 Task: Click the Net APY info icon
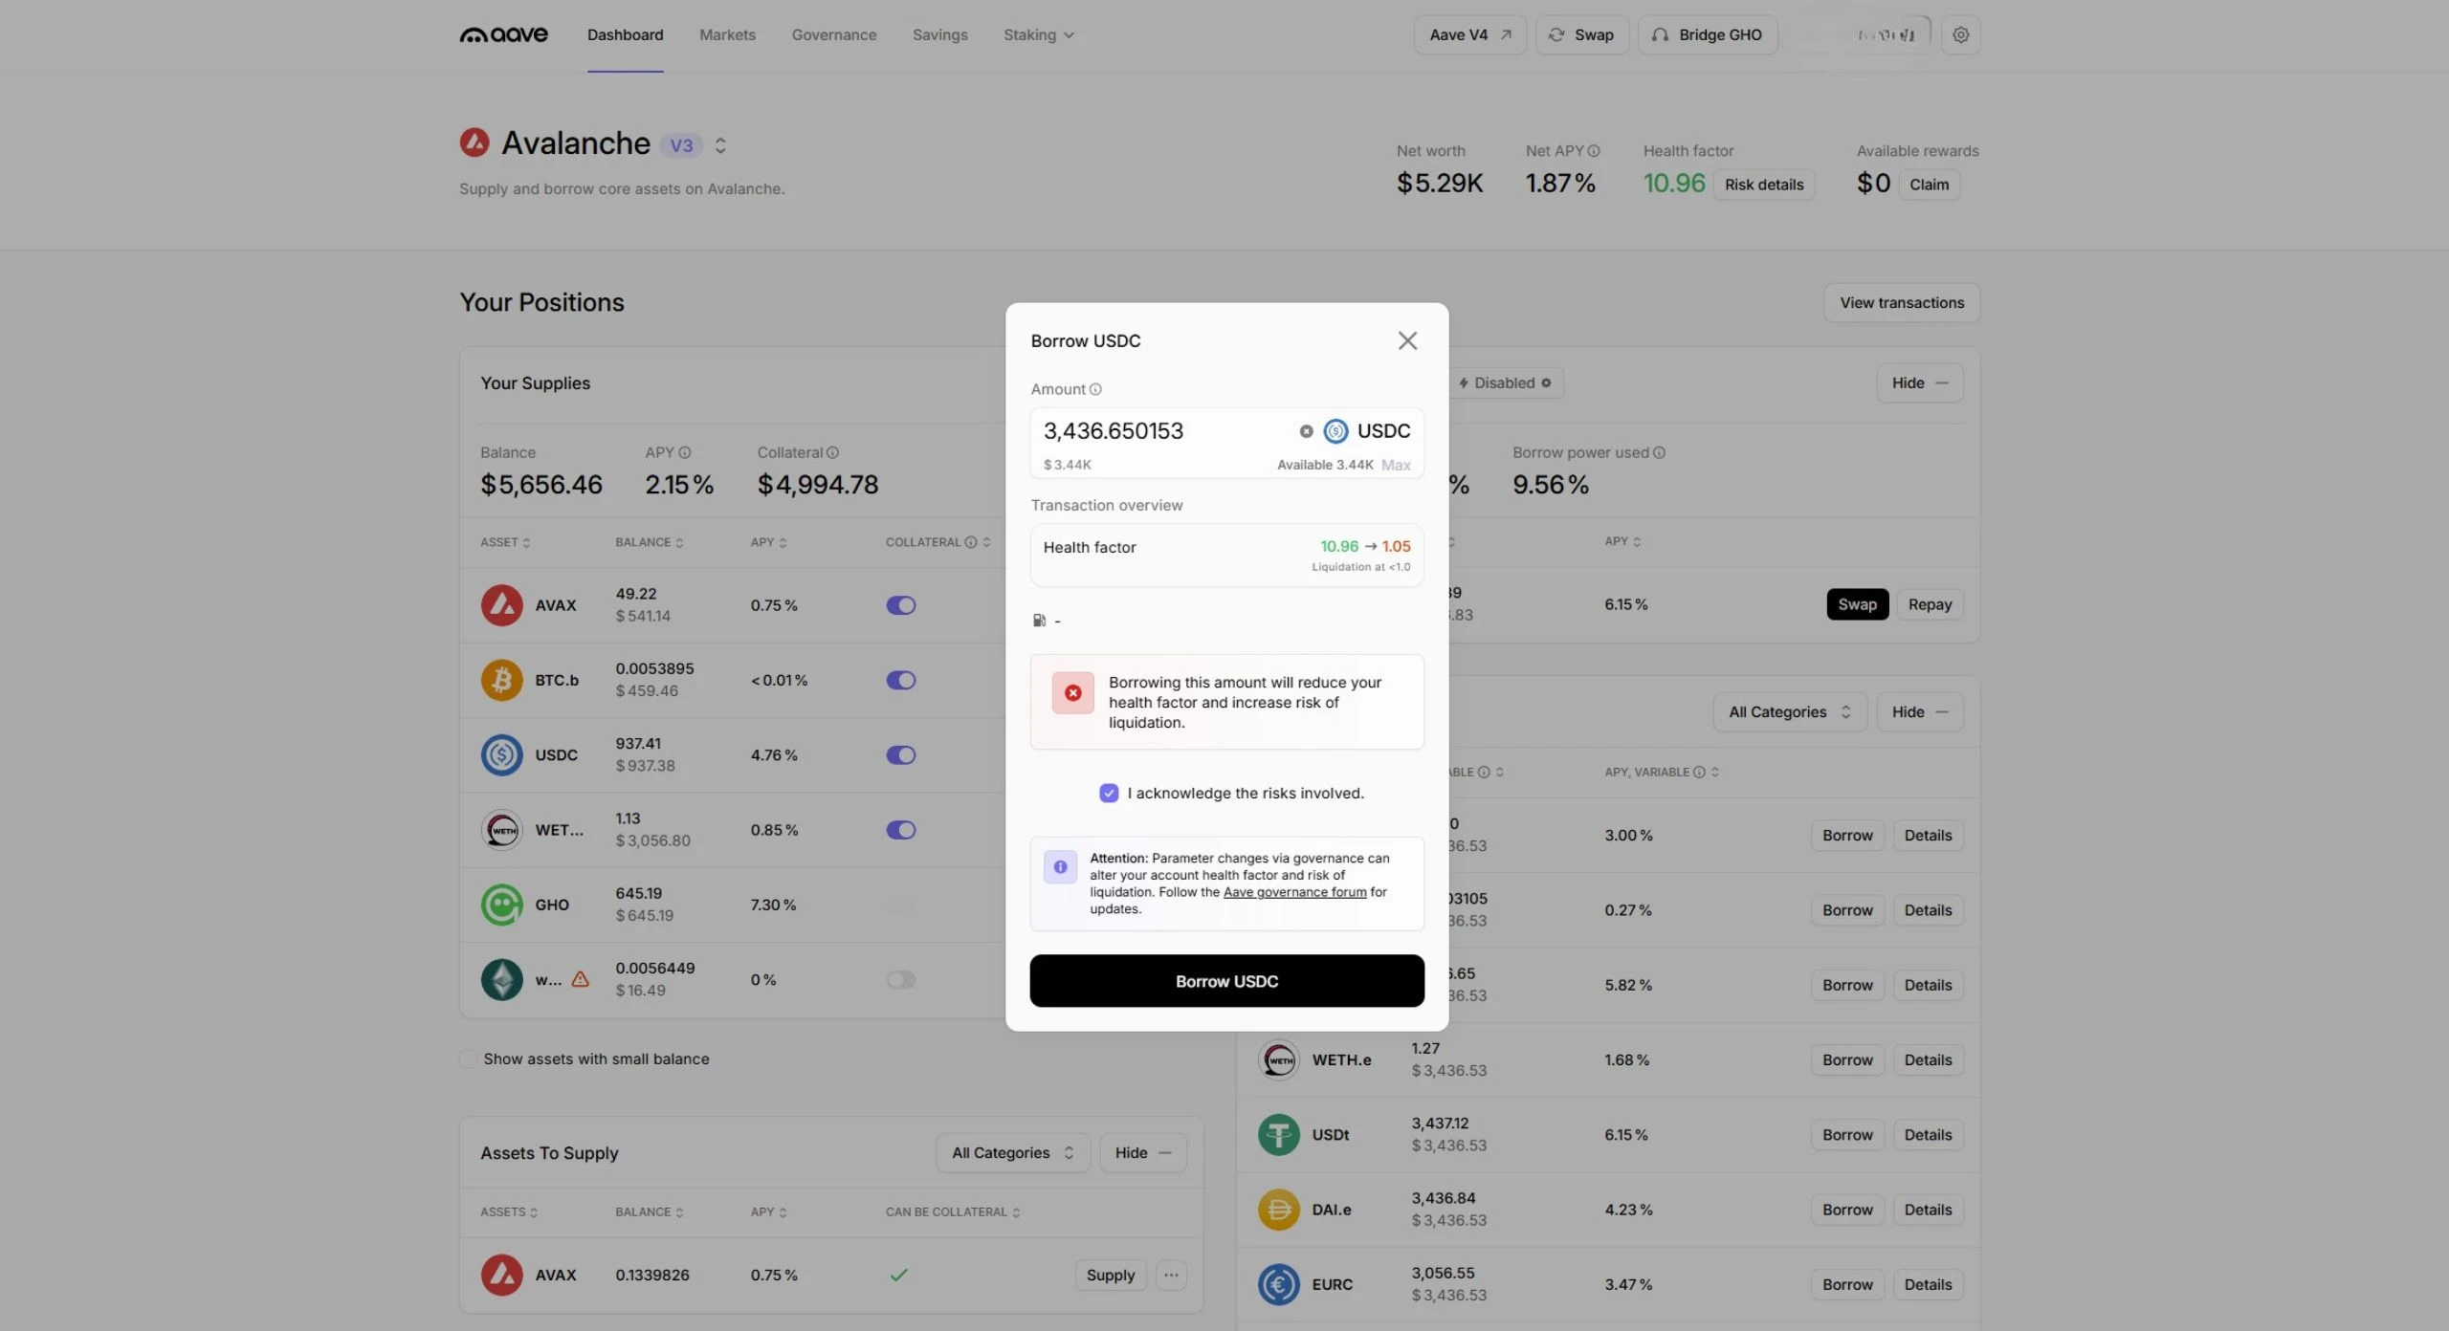click(x=1594, y=151)
